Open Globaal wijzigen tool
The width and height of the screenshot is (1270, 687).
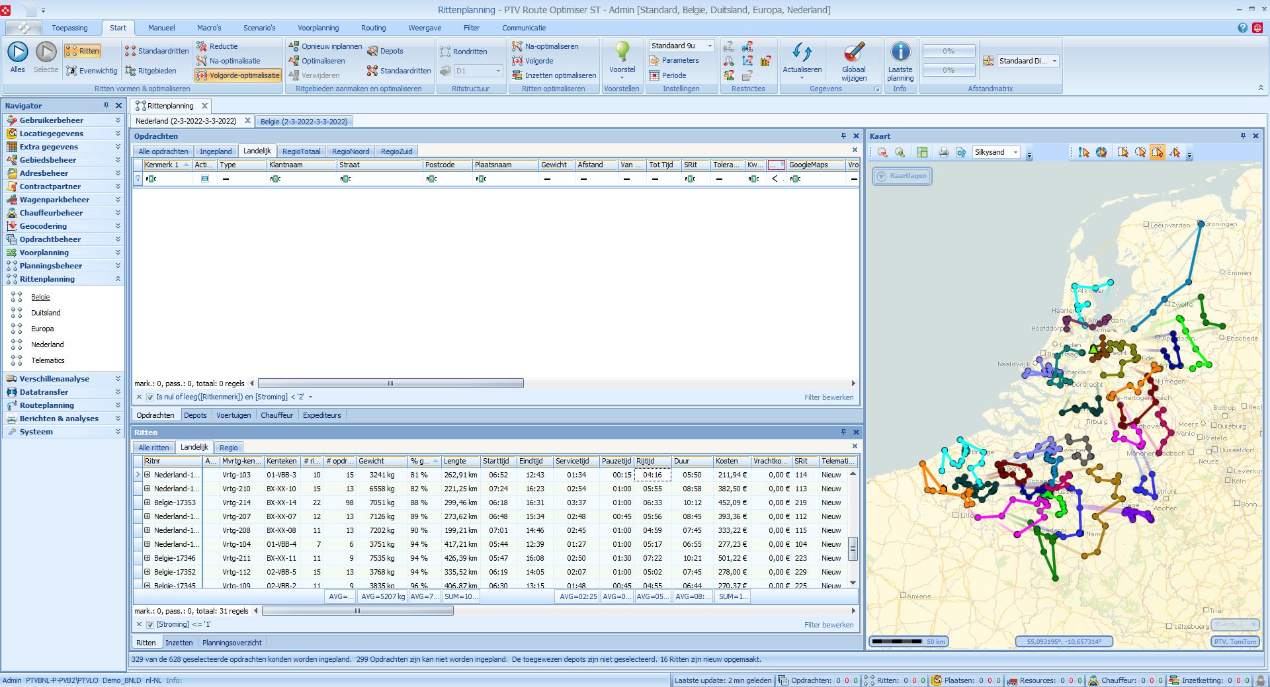click(853, 52)
